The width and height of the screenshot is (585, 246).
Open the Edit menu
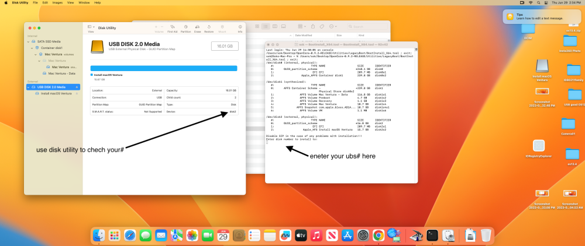click(x=45, y=2)
